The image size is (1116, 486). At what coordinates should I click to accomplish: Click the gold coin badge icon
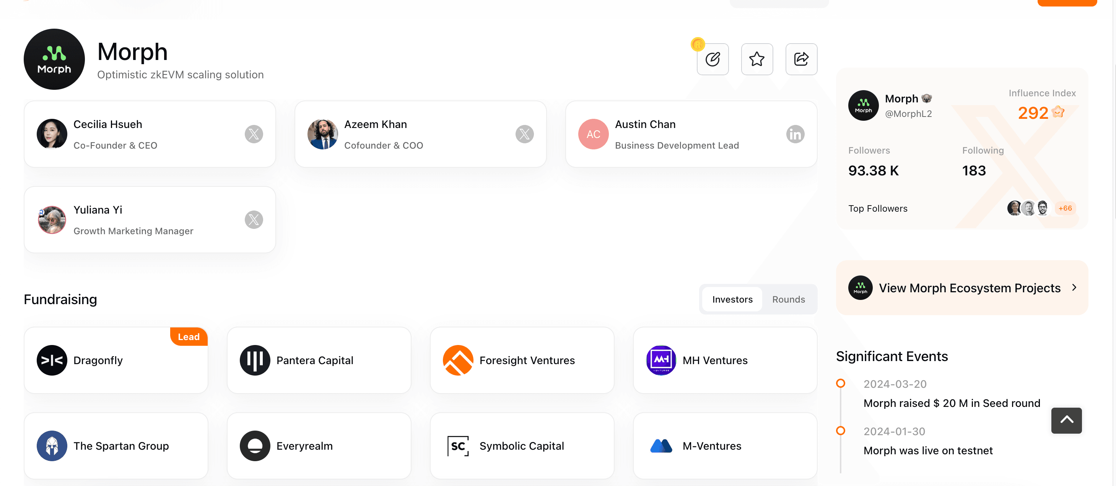(698, 44)
